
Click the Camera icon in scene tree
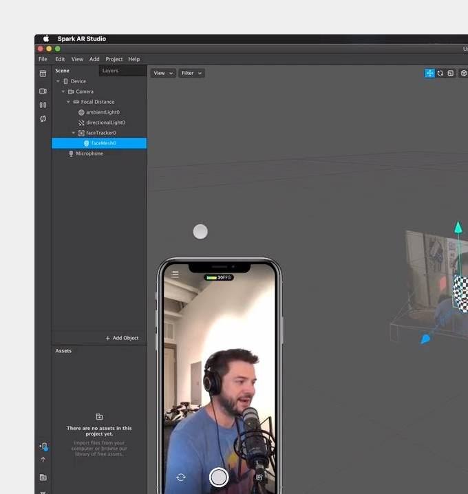click(71, 92)
